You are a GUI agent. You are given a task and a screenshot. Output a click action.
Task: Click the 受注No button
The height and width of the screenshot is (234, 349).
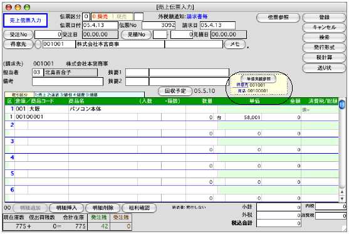(18, 35)
